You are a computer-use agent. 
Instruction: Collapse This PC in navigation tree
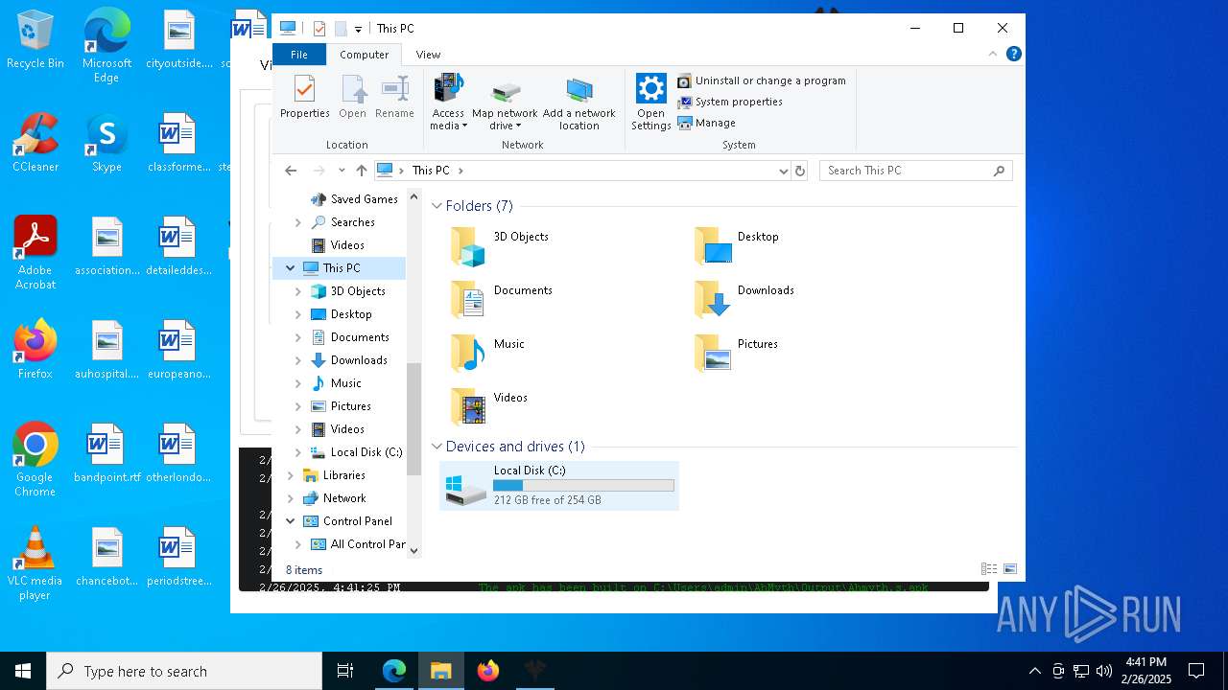pos(291,268)
